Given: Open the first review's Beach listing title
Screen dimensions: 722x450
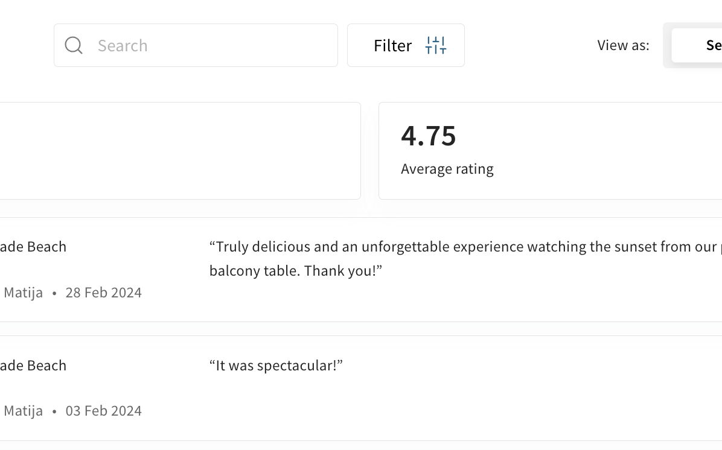Looking at the screenshot, I should [x=33, y=247].
